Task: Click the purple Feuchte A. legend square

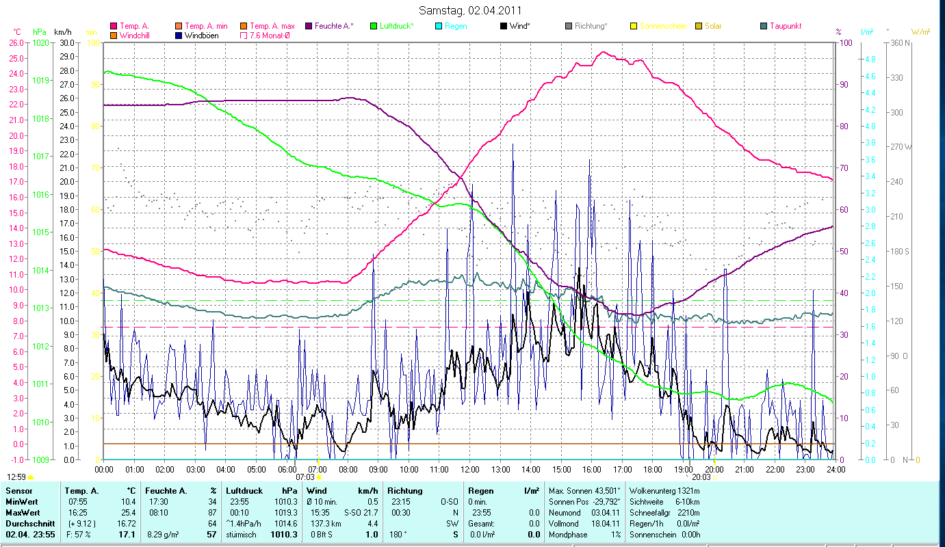Action: pyautogui.click(x=309, y=26)
